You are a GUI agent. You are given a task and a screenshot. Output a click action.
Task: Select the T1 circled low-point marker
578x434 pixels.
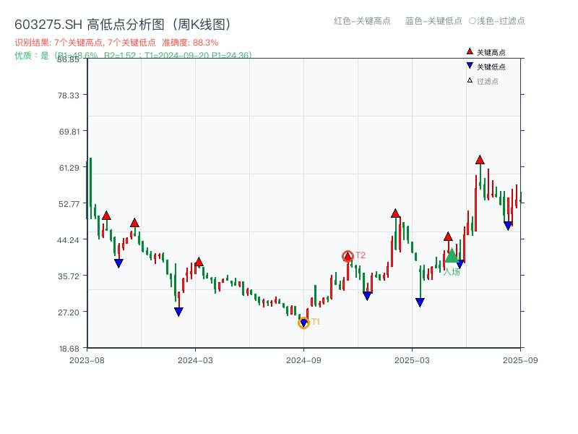[305, 323]
